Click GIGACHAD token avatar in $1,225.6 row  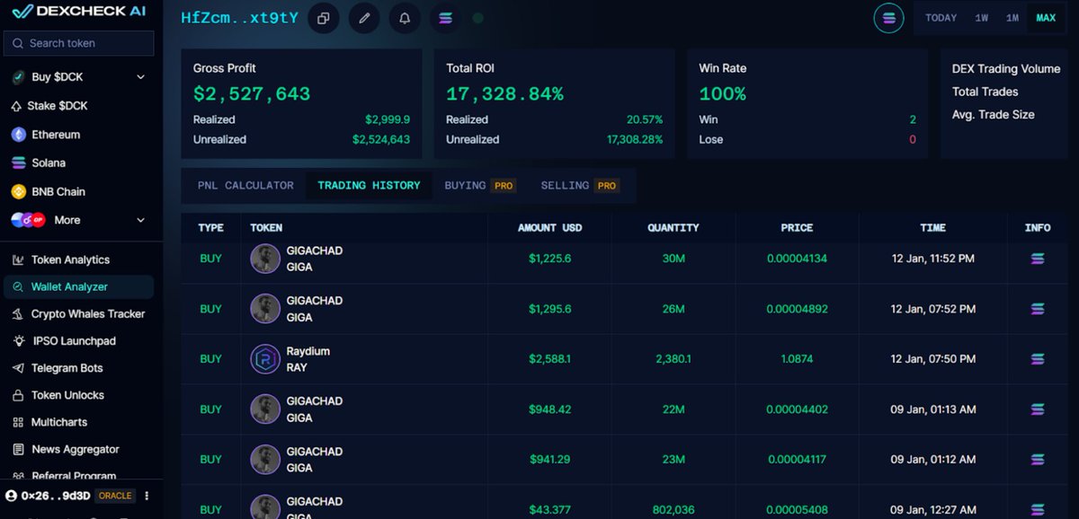(265, 259)
